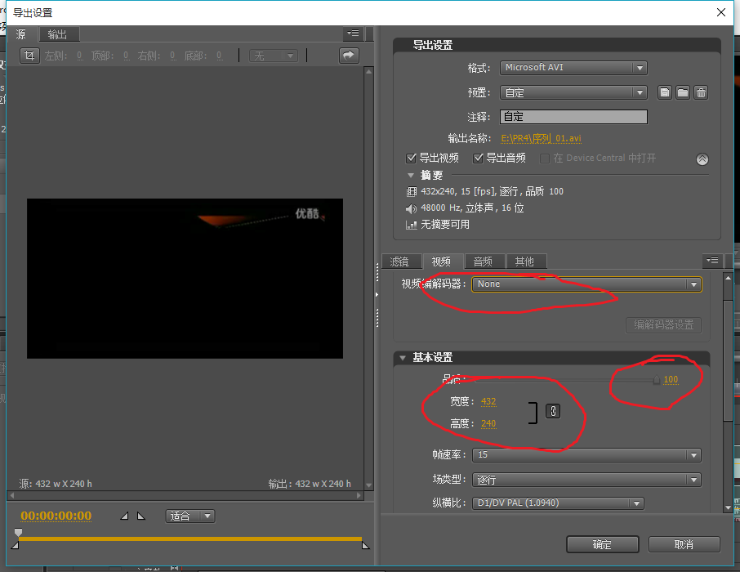Open the 场类型 dropdown showing 逐行
This screenshot has height=572, width=740.
(x=586, y=480)
